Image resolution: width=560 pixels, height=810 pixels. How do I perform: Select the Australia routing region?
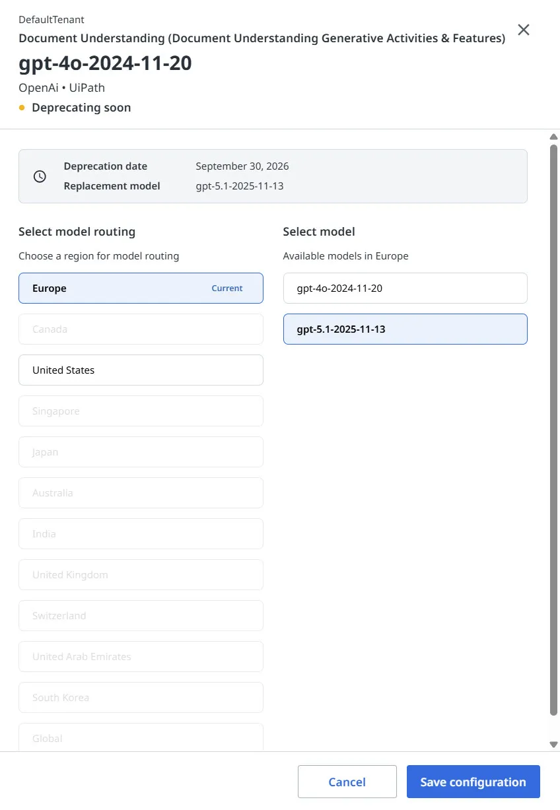click(x=141, y=493)
